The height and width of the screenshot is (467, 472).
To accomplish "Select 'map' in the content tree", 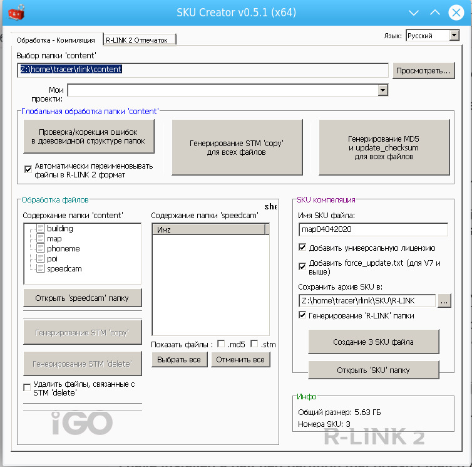I will point(54,238).
